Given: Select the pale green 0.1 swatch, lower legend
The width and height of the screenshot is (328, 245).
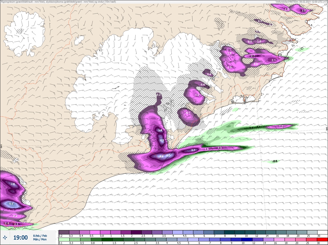Looking at the screenshot, I should click(64, 239).
